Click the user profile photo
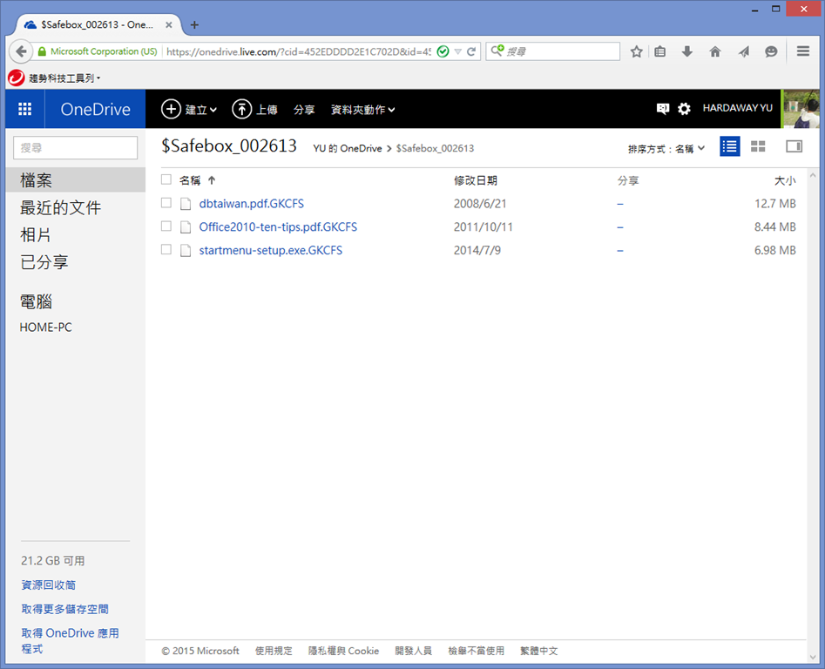825x669 pixels. [800, 109]
